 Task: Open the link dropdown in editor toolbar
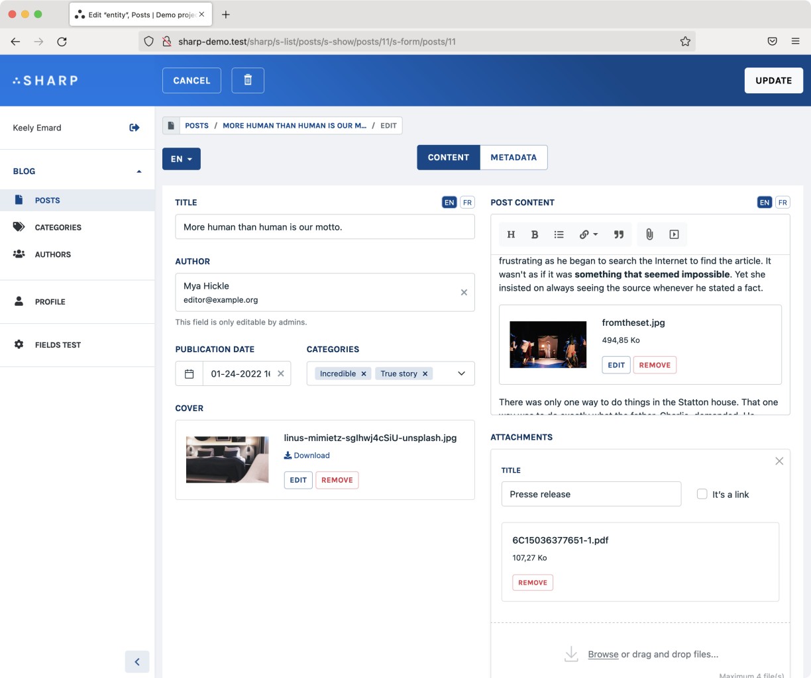point(588,234)
